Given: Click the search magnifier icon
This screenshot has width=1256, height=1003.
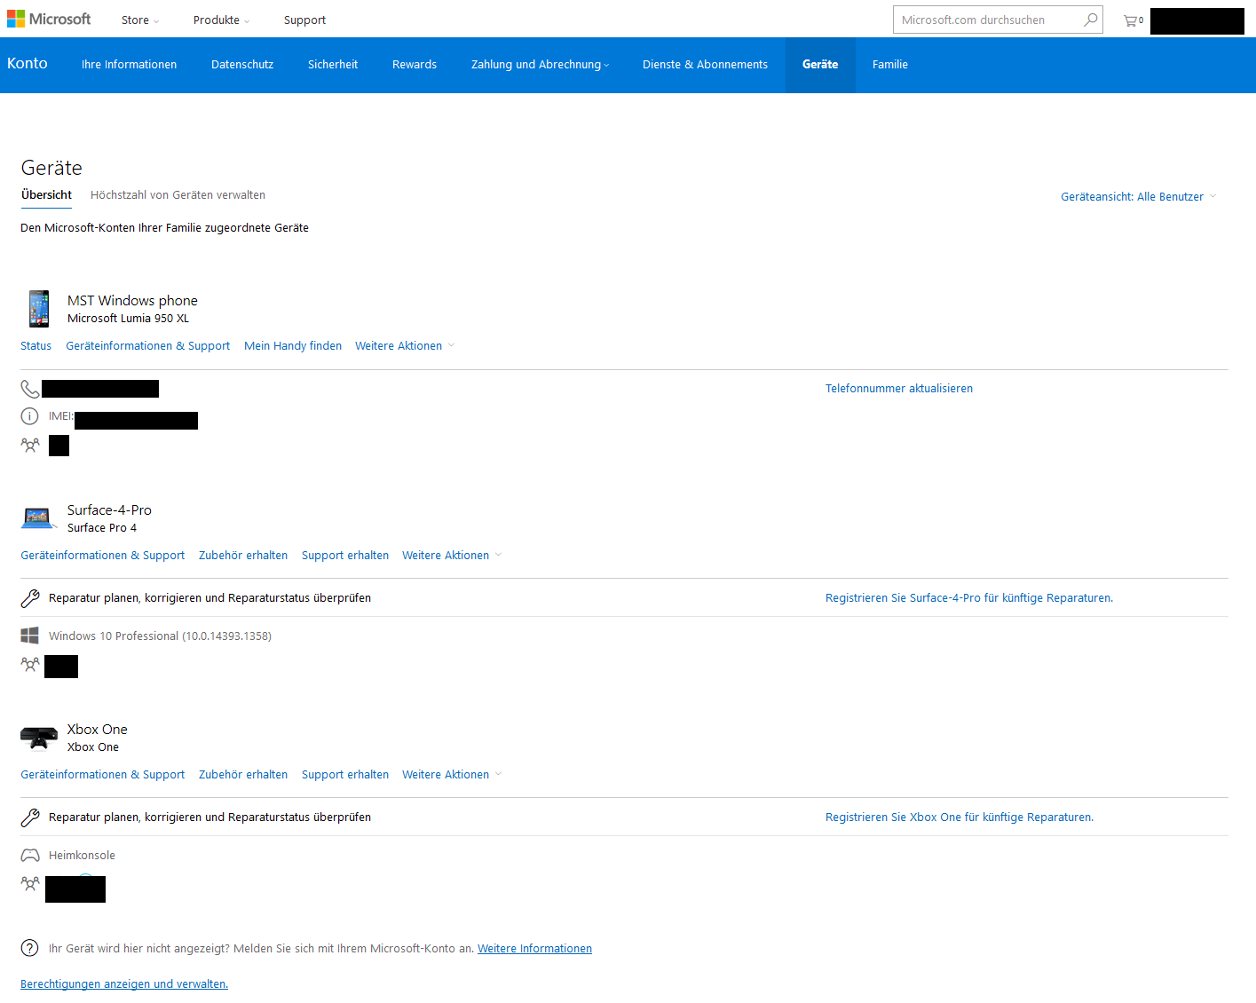Looking at the screenshot, I should tap(1090, 20).
